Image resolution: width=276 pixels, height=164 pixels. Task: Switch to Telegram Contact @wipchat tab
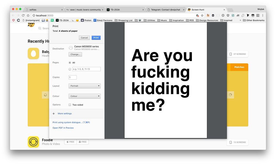[x=165, y=10]
